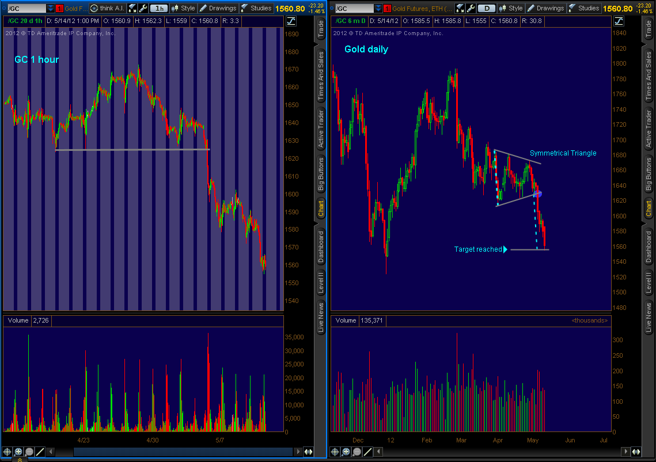Image resolution: width=656 pixels, height=462 pixels.
Task: Open Trade sidebar tab on left chart
Action: tap(321, 29)
